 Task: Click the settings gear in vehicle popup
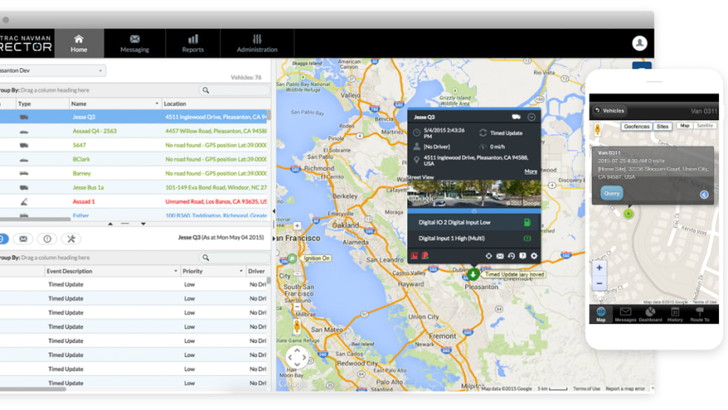click(x=533, y=256)
